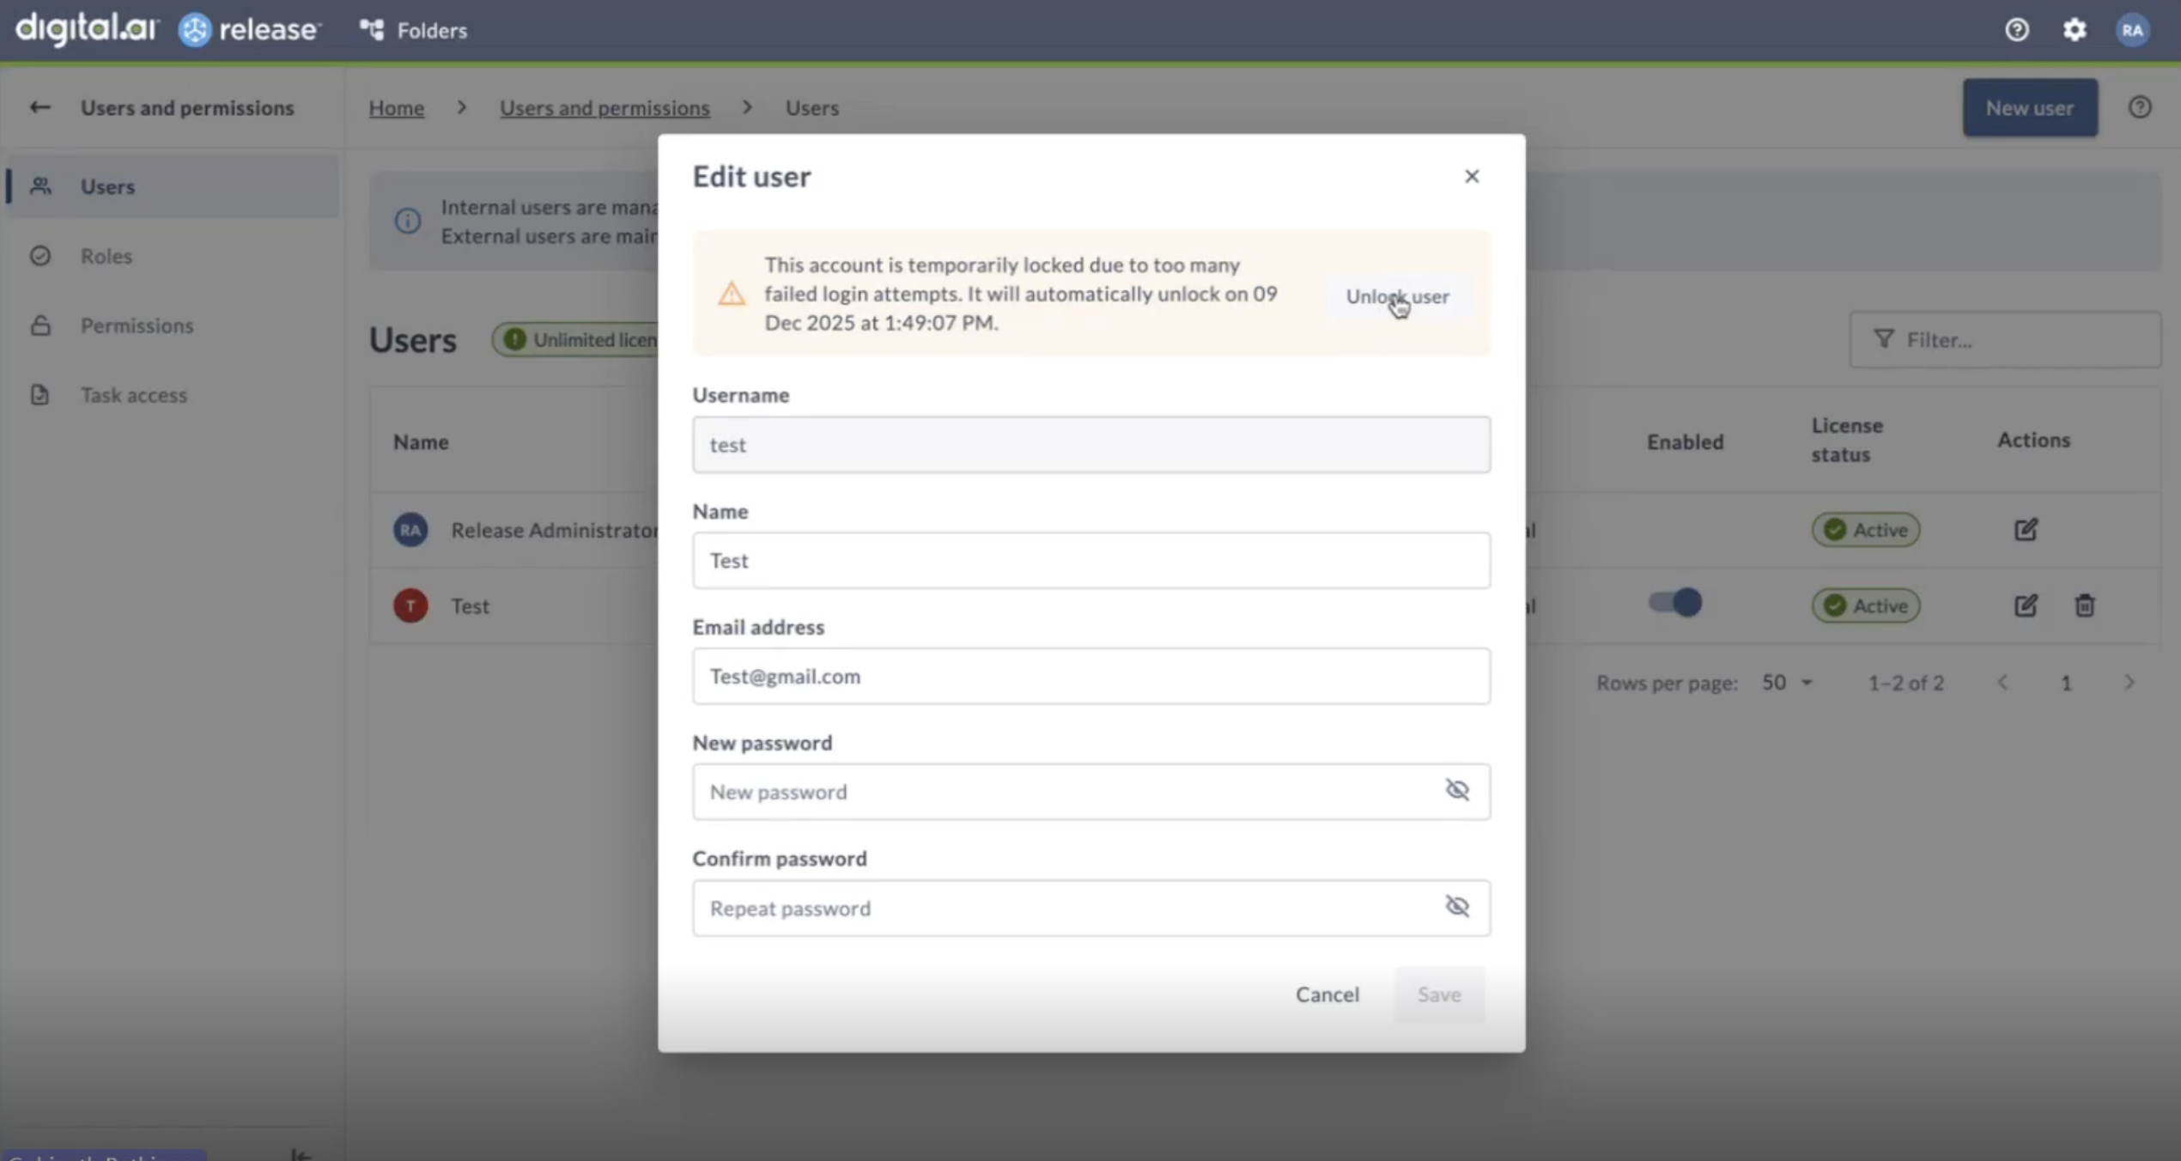Open the Permissions section

[137, 325]
